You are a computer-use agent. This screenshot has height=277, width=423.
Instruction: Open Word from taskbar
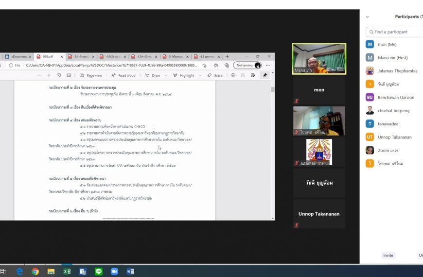point(130,271)
